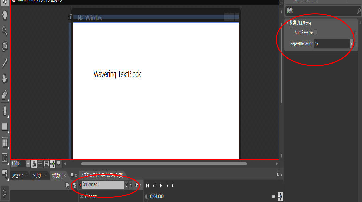Select the Zoom magnifier tool
The height and width of the screenshot is (202, 362).
click(5, 31)
